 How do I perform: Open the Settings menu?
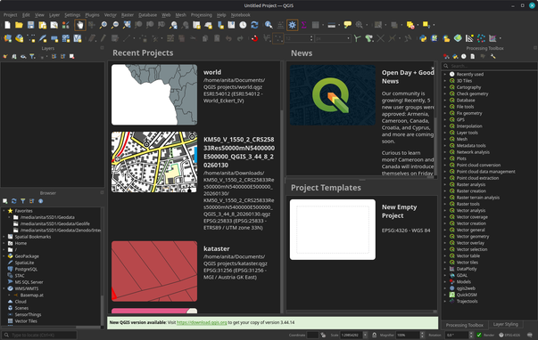[x=72, y=15]
